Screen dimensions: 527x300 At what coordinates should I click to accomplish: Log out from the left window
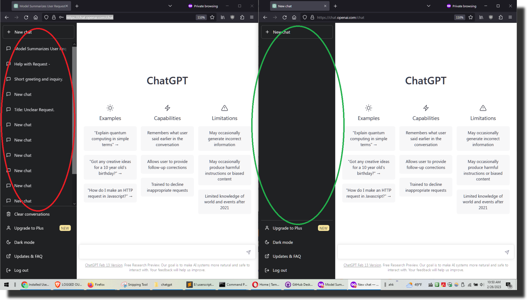(x=38, y=270)
